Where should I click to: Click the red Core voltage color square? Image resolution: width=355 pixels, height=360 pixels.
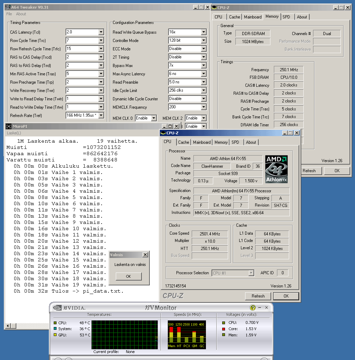click(224, 329)
